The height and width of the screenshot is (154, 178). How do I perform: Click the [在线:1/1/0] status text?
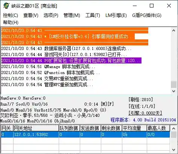(x=142, y=106)
